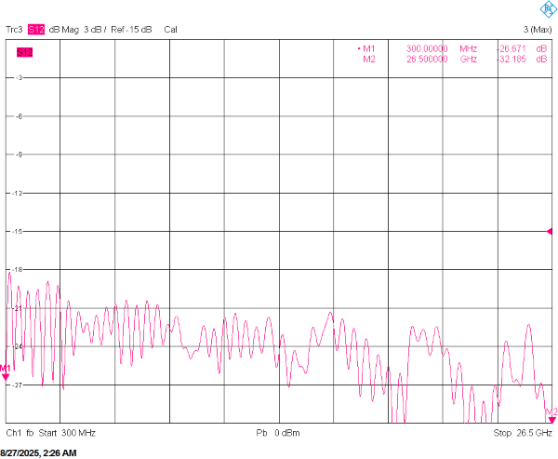Image resolution: width=558 pixels, height=459 pixels.
Task: Click the S12 trace label inside plot
Action: [24, 52]
